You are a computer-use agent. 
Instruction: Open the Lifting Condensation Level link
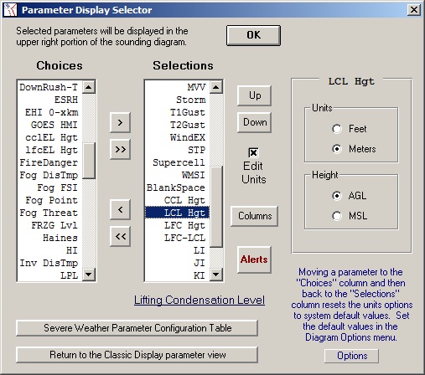200,301
